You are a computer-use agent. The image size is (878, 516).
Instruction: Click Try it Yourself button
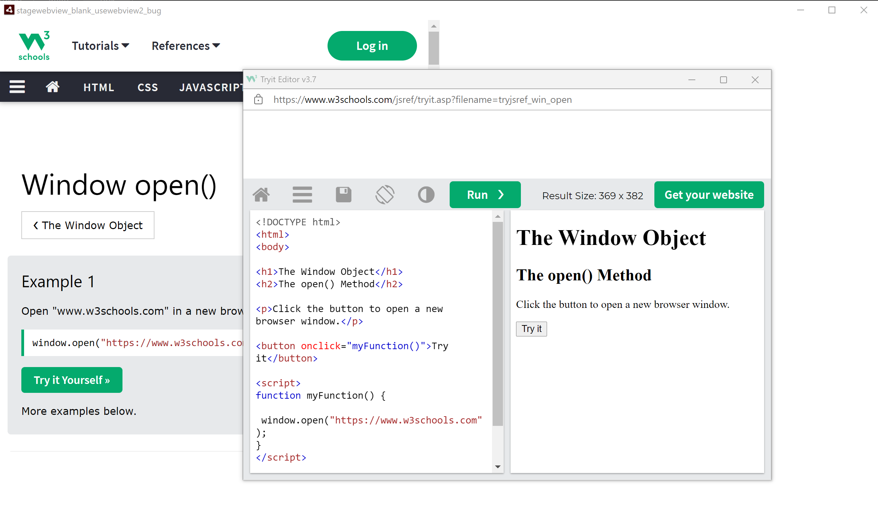(x=72, y=380)
